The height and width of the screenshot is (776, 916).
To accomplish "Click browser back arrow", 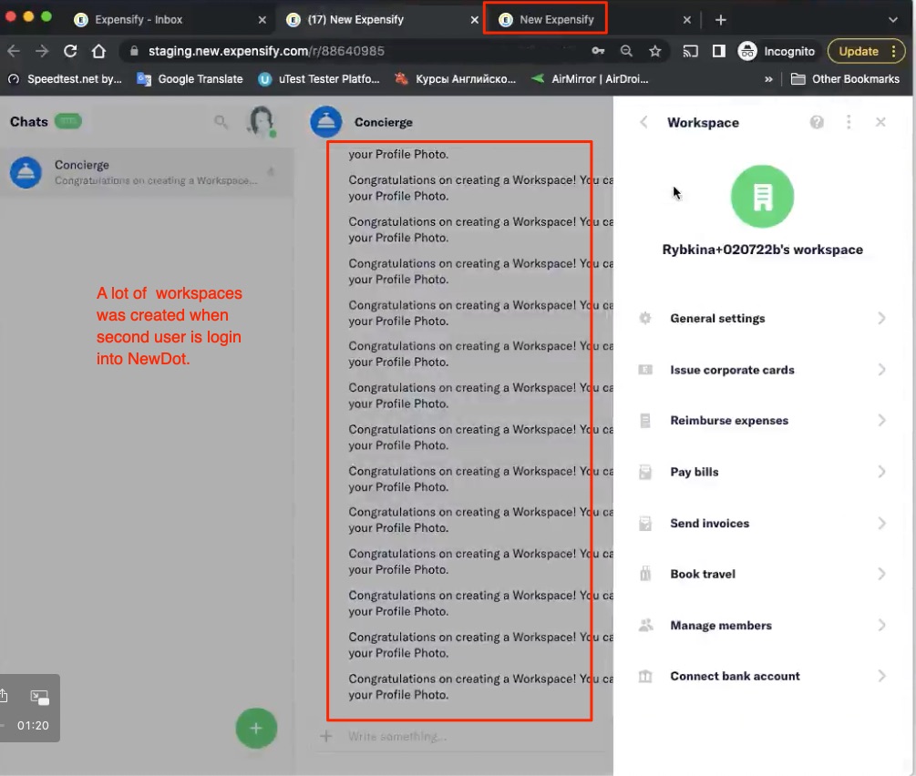I will (14, 51).
